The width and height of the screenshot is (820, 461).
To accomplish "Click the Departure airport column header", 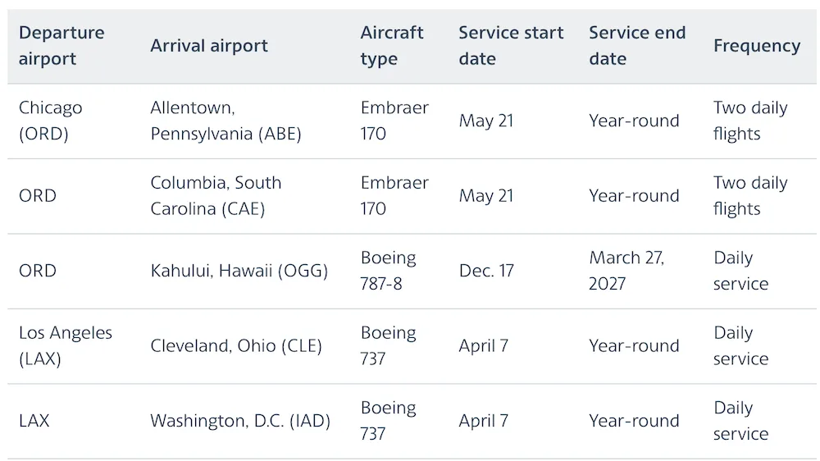I will tap(61, 45).
